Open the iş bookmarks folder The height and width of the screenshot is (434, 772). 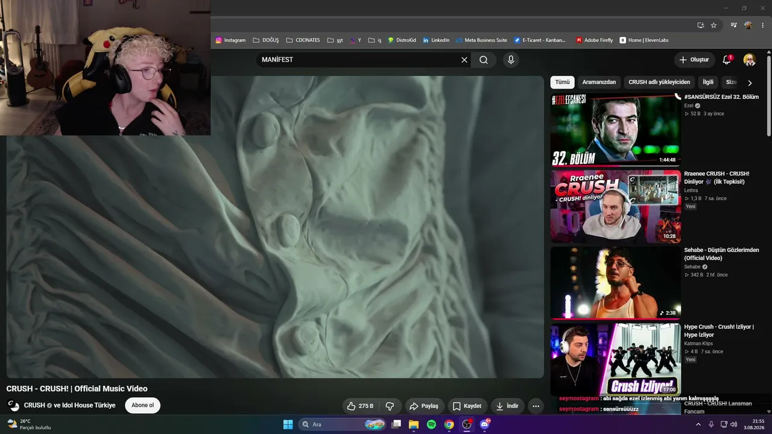(x=375, y=40)
